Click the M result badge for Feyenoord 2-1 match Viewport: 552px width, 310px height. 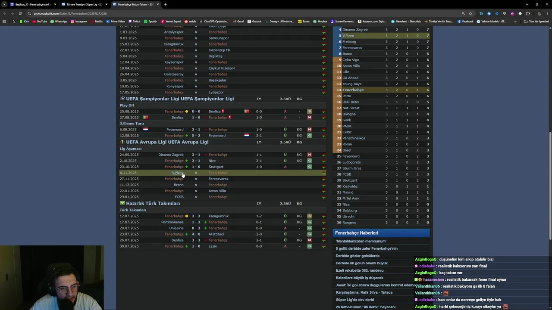click(x=309, y=130)
